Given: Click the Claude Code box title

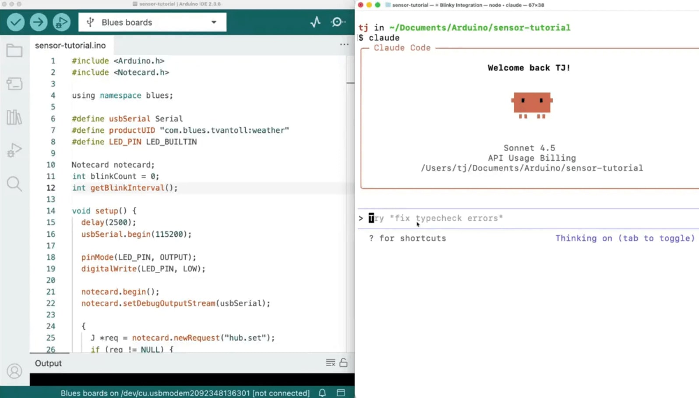Looking at the screenshot, I should (402, 48).
